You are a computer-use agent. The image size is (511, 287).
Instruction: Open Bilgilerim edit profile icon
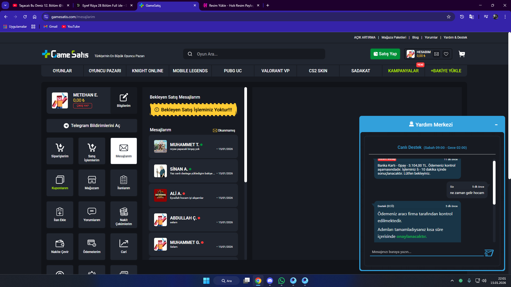pos(124,100)
